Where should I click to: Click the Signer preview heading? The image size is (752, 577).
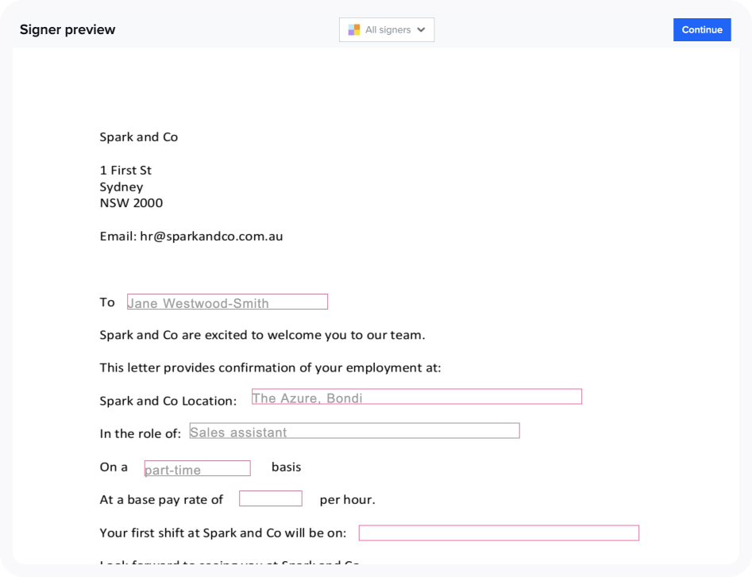click(x=67, y=29)
